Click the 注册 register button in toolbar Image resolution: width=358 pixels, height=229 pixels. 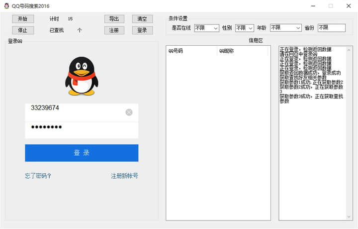(x=114, y=30)
